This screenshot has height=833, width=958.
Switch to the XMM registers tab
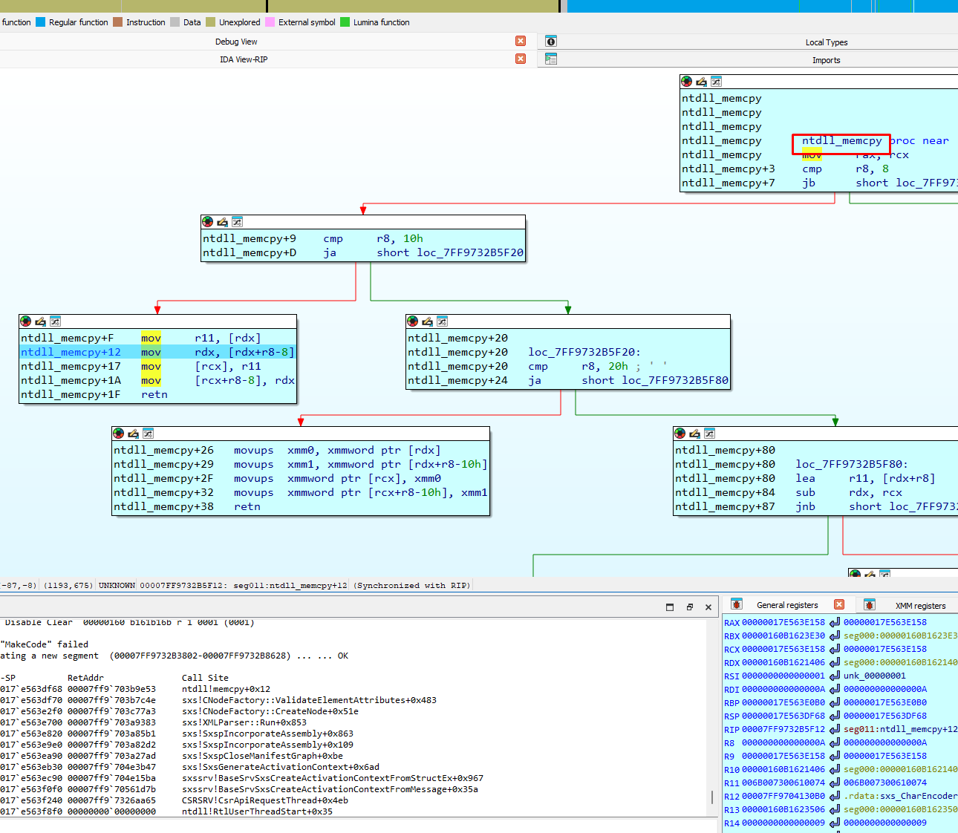(x=920, y=606)
